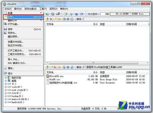This screenshot has height=113, width=153.
Task: Click the gear icon in local pane toolbar
Action: (68, 67)
